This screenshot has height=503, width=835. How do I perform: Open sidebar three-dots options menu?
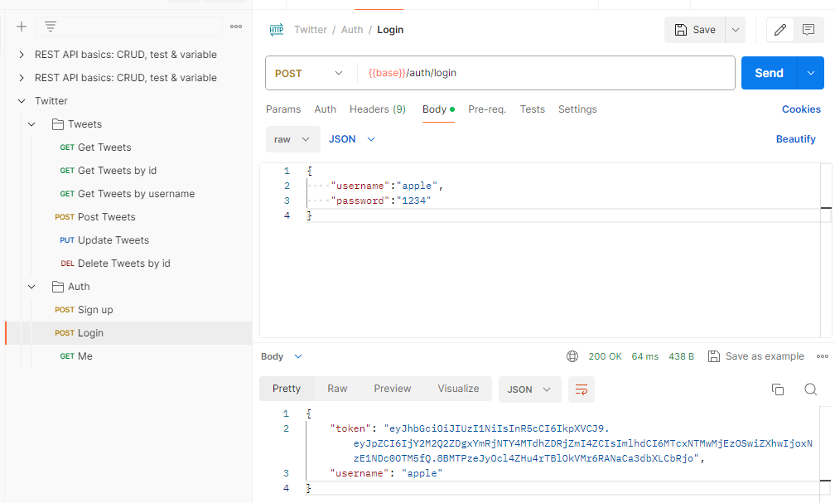coord(236,27)
